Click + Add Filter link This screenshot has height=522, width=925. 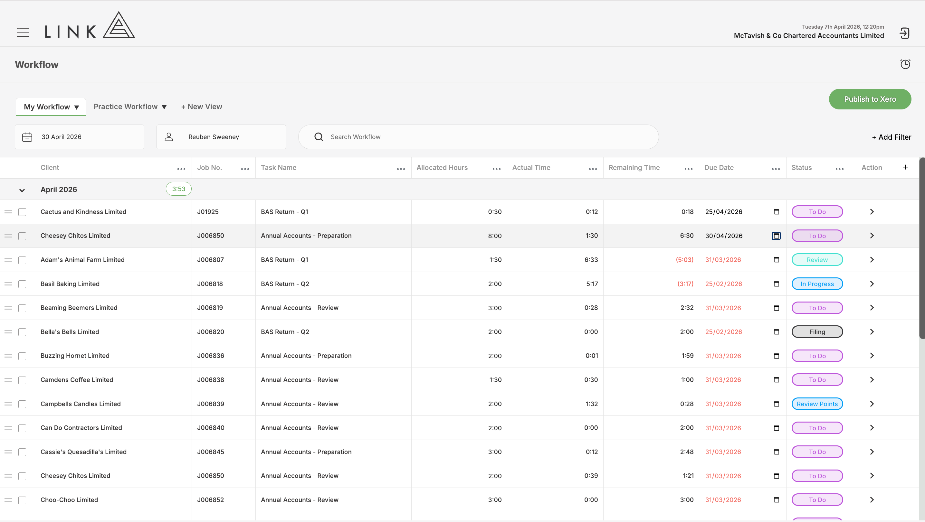(892, 137)
